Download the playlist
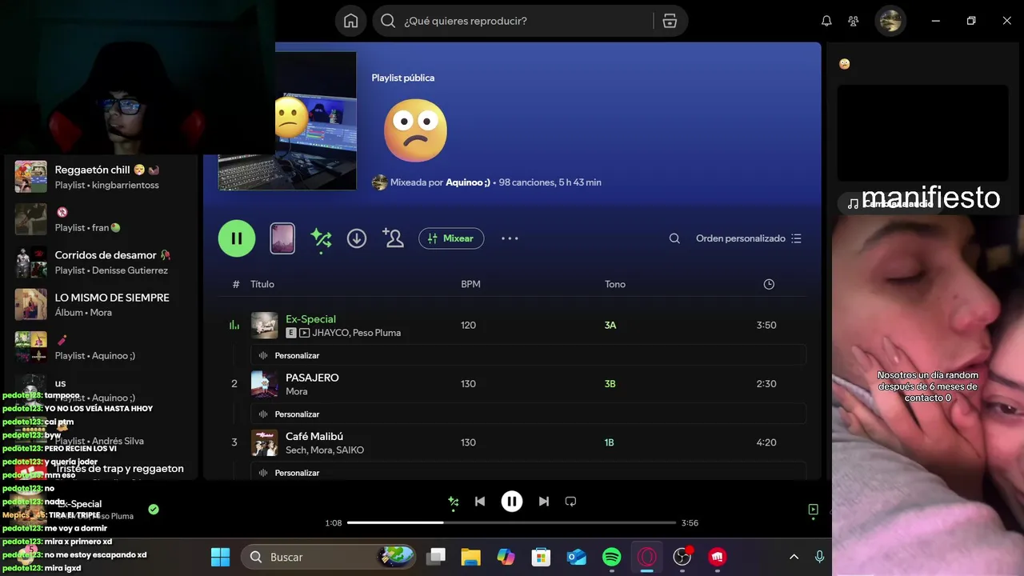 [x=357, y=238]
